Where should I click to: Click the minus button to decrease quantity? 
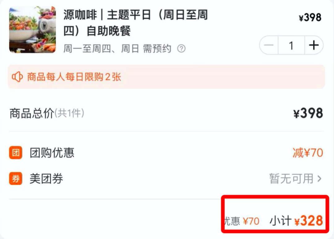tap(269, 45)
